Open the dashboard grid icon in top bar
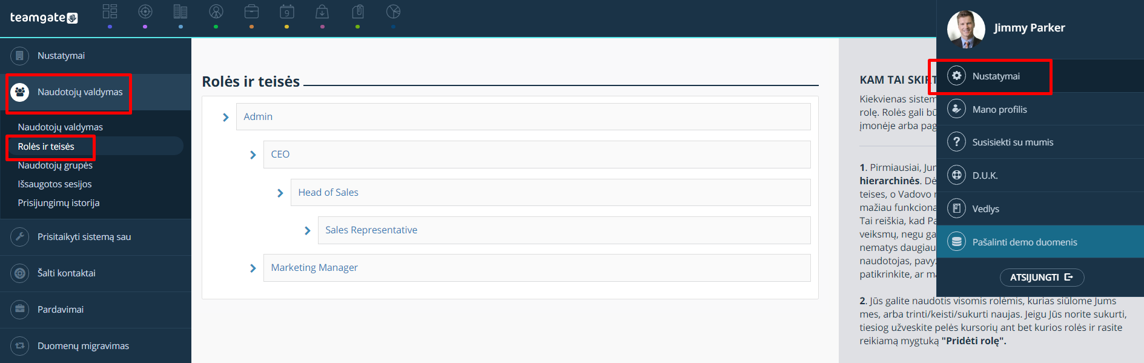 [110, 12]
